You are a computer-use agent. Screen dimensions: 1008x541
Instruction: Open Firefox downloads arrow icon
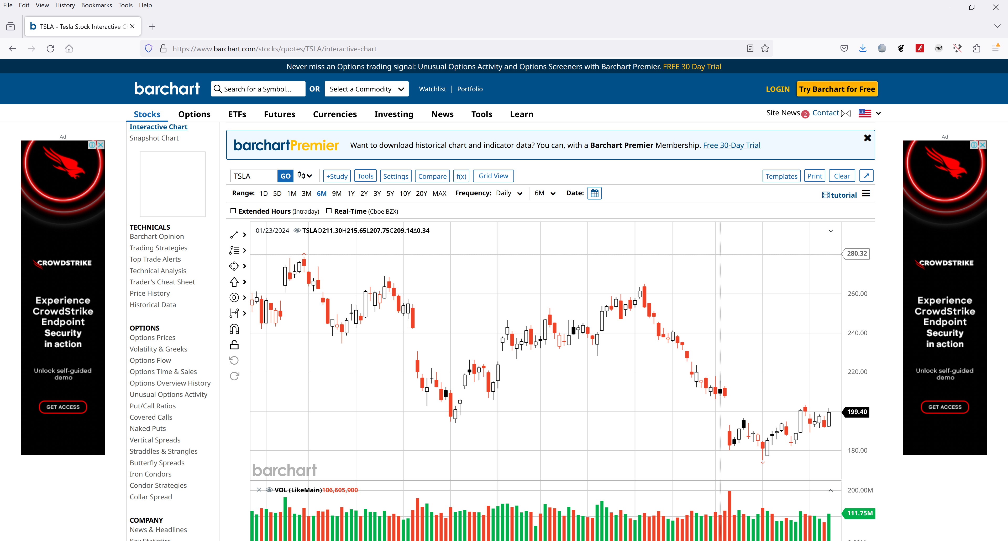click(x=862, y=48)
